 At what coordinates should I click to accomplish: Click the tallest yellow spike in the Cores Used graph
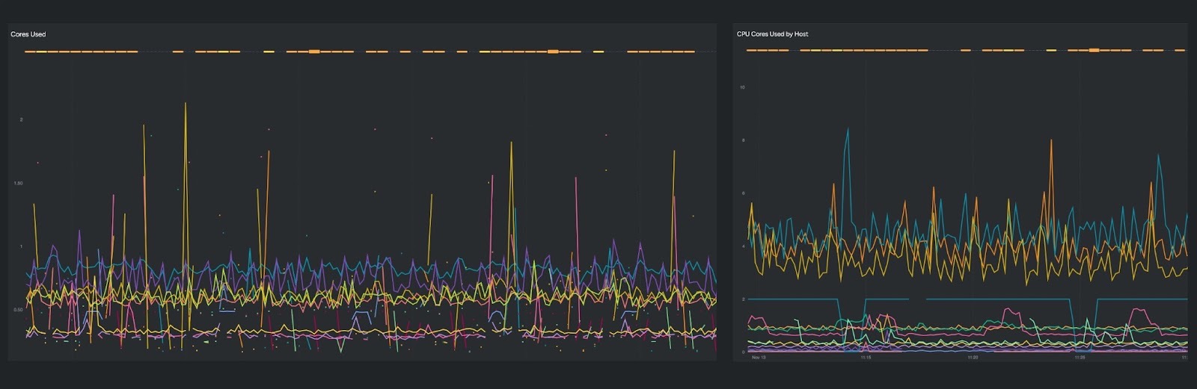[x=186, y=105]
